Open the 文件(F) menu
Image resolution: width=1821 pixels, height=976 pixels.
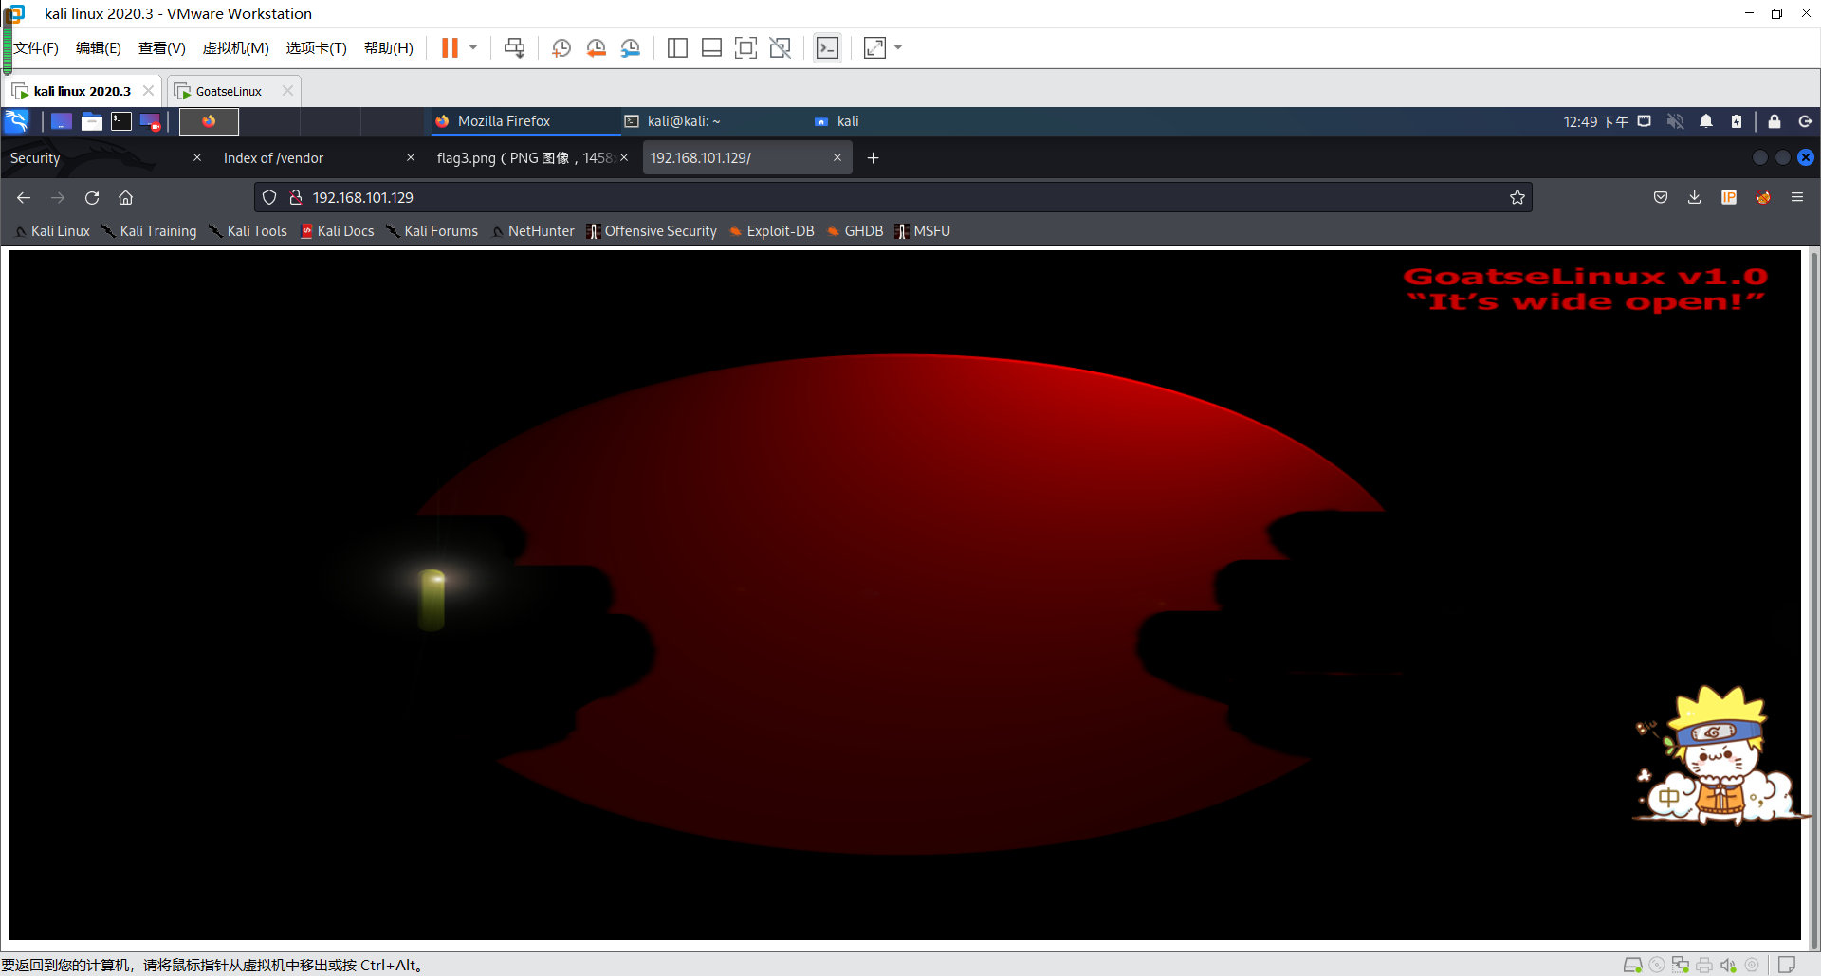tap(36, 48)
